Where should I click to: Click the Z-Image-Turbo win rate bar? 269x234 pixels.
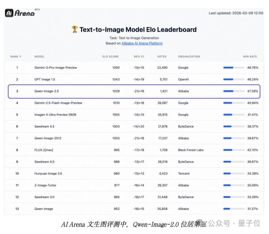pos(233,185)
